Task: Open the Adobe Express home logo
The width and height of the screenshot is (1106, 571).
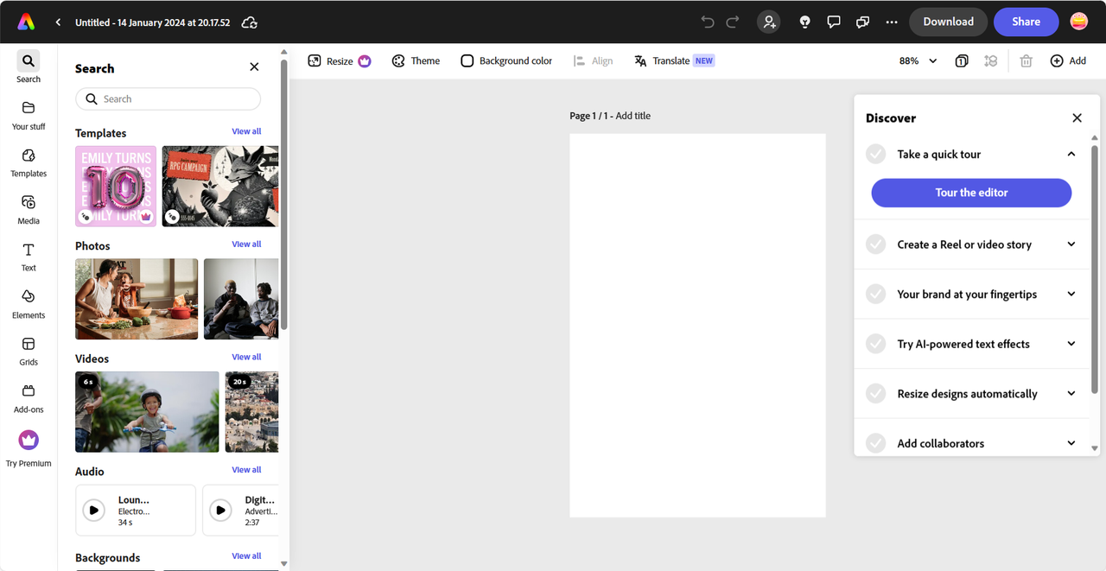Action: (27, 22)
